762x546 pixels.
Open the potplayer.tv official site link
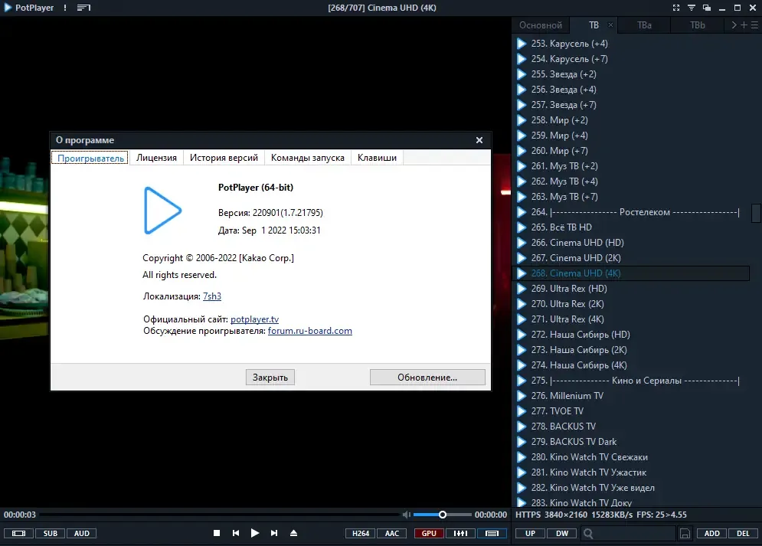tap(255, 319)
